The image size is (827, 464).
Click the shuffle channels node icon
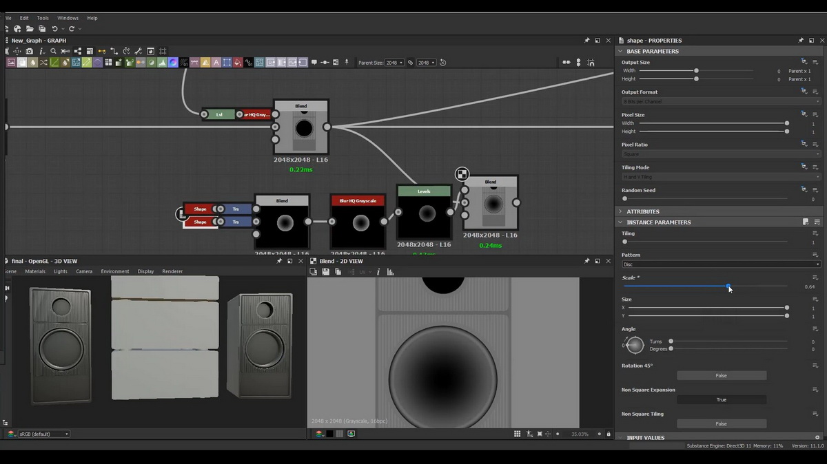coord(43,63)
